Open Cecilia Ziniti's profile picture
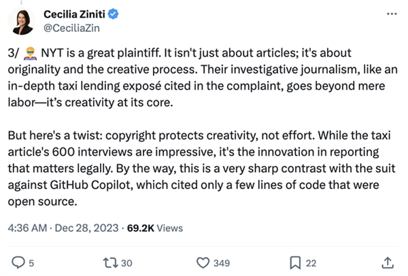Image resolution: width=408 pixels, height=276 pixels. click(22, 22)
